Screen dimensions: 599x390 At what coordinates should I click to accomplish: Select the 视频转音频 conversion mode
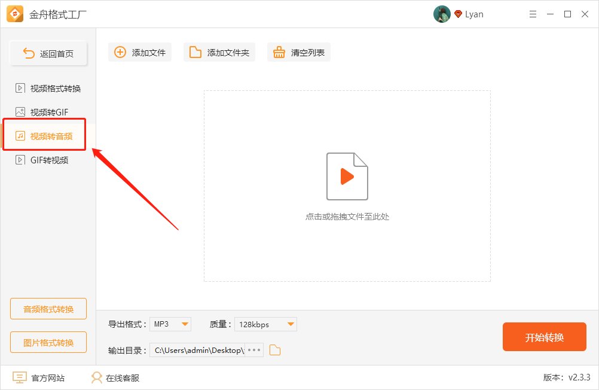click(45, 135)
